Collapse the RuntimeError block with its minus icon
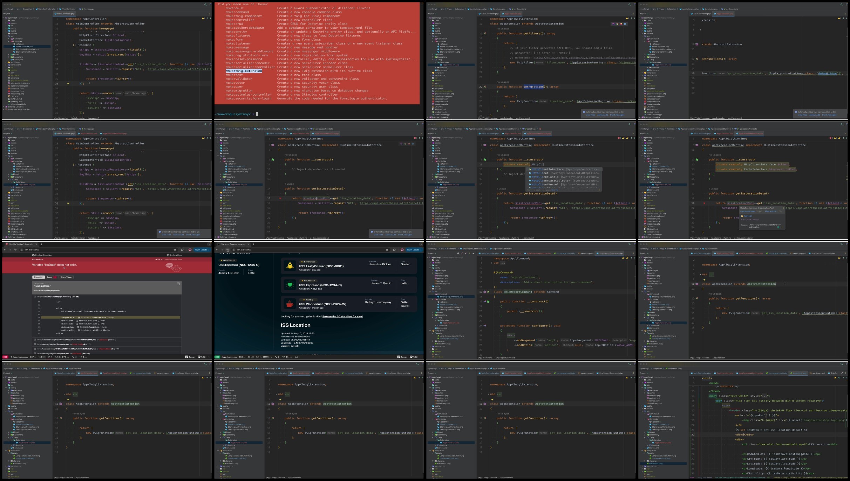This screenshot has height=481, width=850. click(x=178, y=284)
